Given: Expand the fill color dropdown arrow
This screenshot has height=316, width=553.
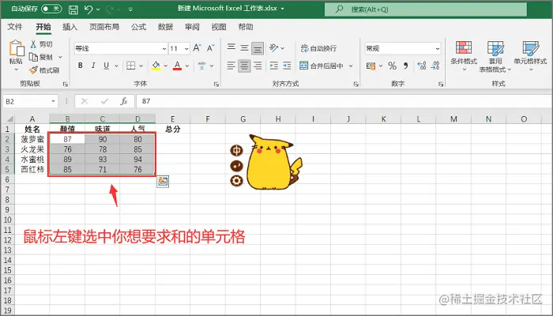Looking at the screenshot, I should (x=165, y=66).
